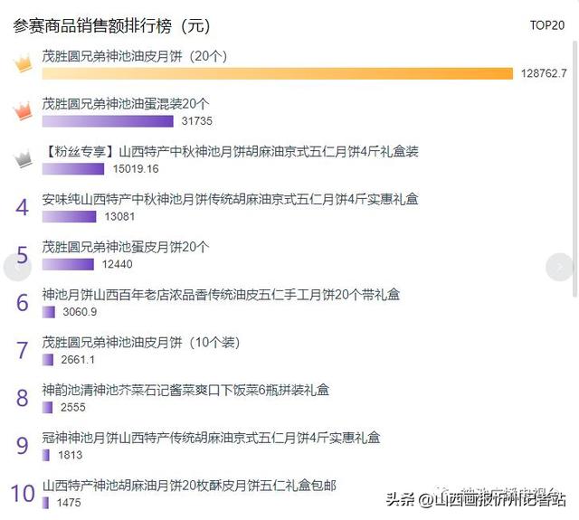Select 神韵池清神池芥菜 pickles gift box entry
Image resolution: width=579 pixels, height=520 pixels.
coord(185,390)
